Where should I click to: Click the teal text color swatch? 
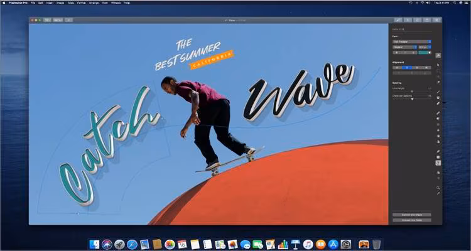click(x=425, y=53)
